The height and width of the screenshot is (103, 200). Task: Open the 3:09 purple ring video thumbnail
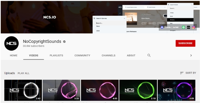tap(176, 90)
